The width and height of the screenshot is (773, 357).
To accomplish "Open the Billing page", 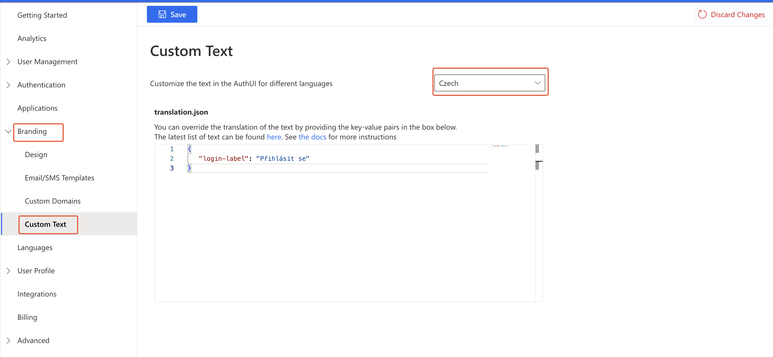I will [27, 317].
